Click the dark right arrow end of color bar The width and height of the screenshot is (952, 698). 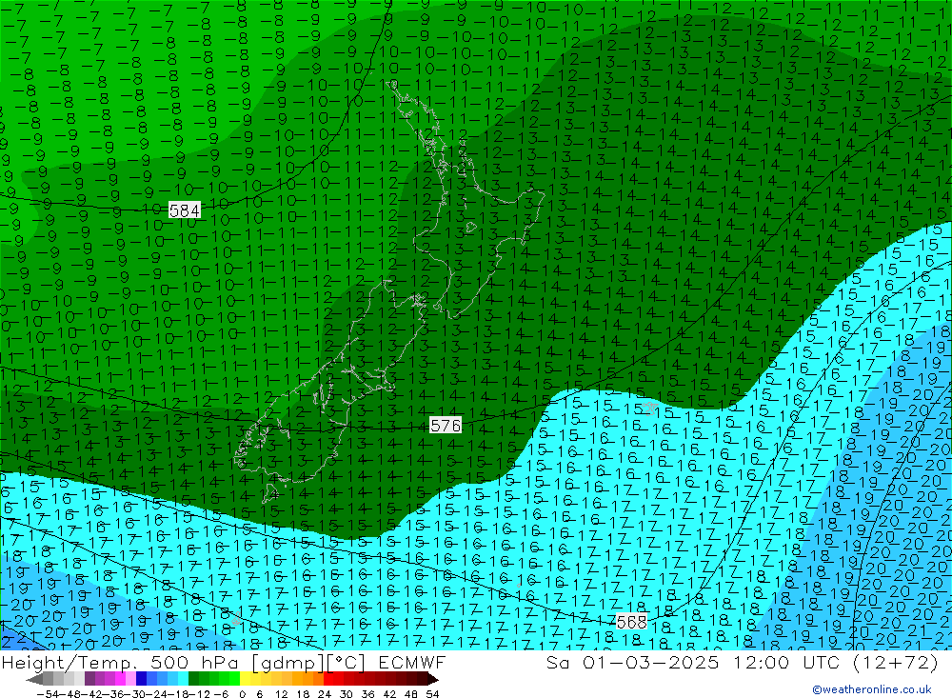pos(432,679)
